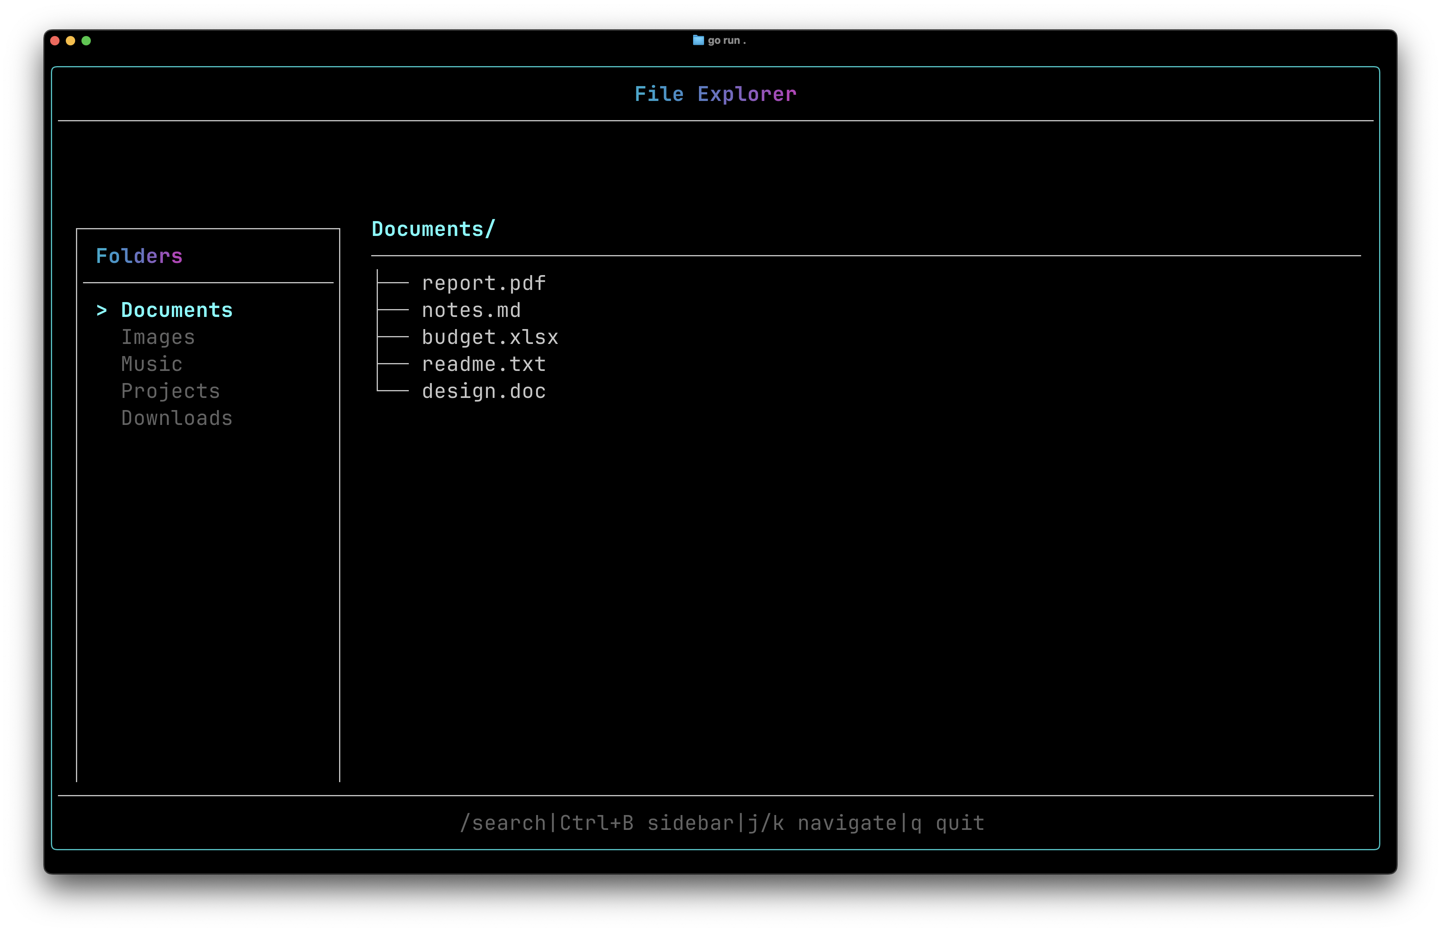Click the File Explorer title
Image resolution: width=1441 pixels, height=932 pixels.
(716, 94)
